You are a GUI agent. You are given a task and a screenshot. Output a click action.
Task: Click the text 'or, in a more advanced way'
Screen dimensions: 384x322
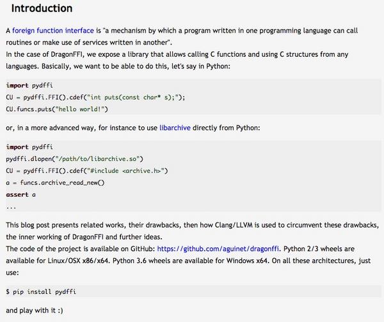point(50,128)
